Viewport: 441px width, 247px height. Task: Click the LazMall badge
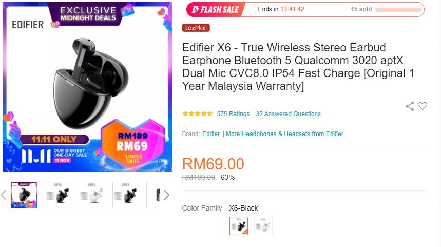click(196, 28)
